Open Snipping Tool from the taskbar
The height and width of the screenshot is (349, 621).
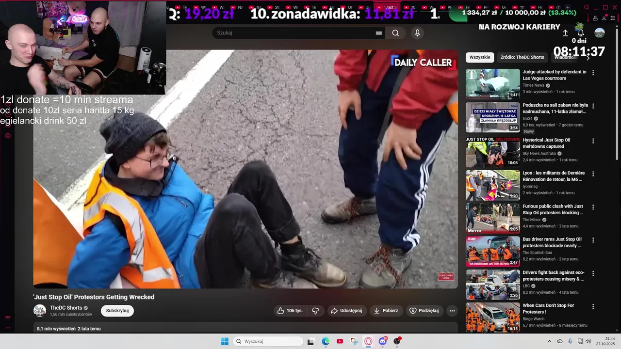pyautogui.click(x=354, y=341)
